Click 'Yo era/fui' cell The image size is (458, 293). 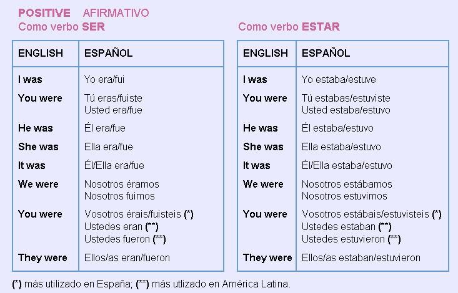tap(104, 79)
